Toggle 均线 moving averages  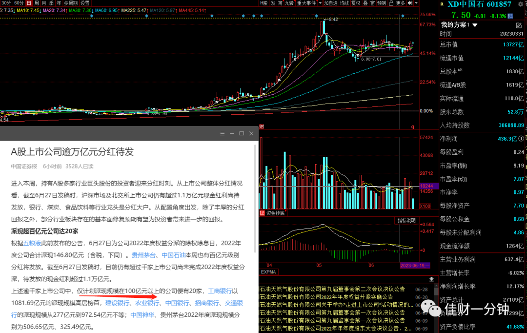click(x=344, y=3)
